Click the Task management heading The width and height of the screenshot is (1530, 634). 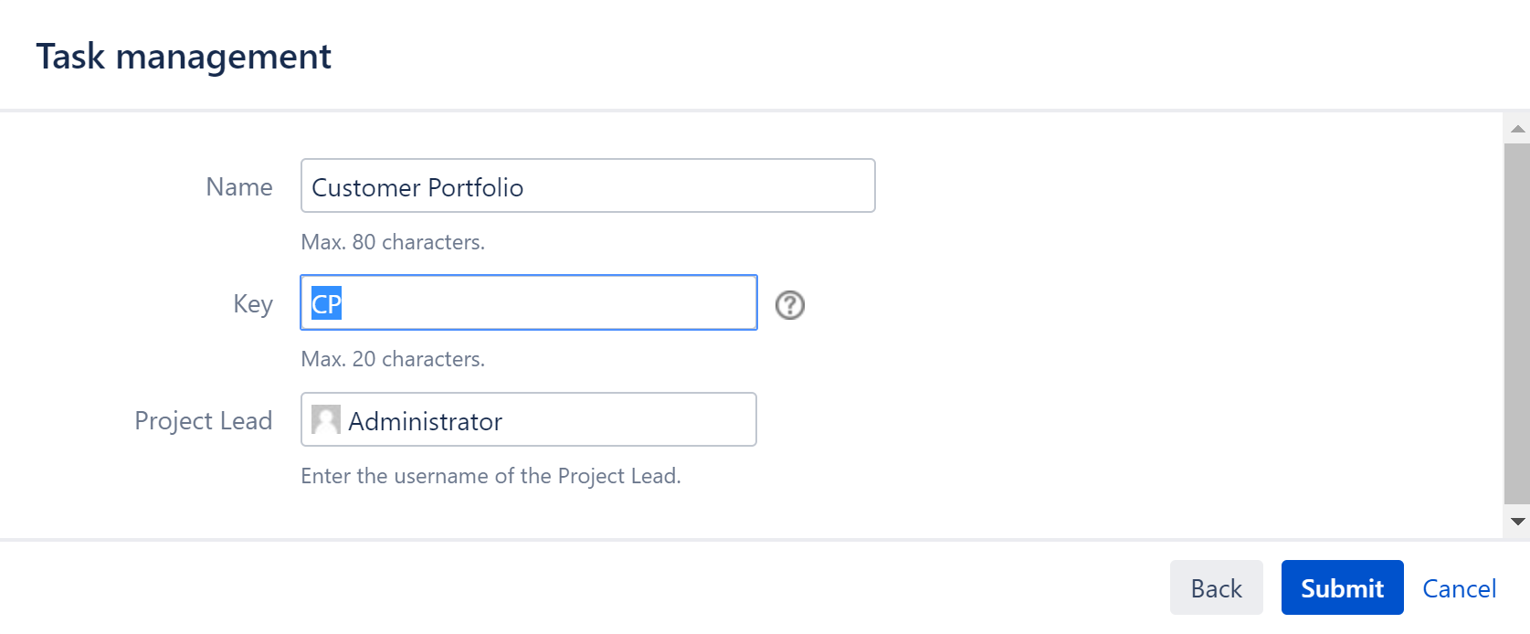[x=184, y=57]
